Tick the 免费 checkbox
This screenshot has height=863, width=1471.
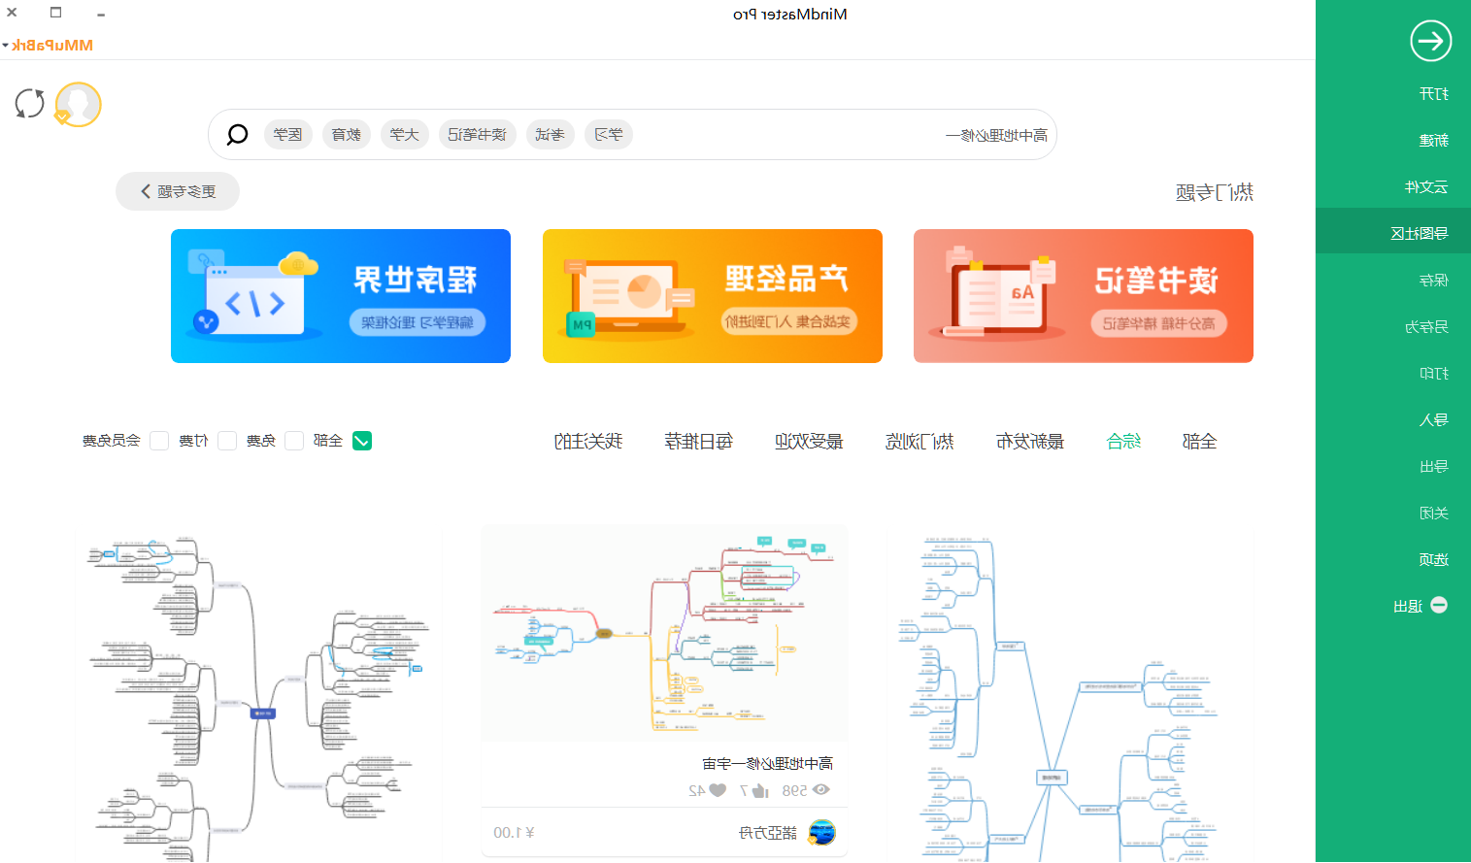click(x=294, y=441)
